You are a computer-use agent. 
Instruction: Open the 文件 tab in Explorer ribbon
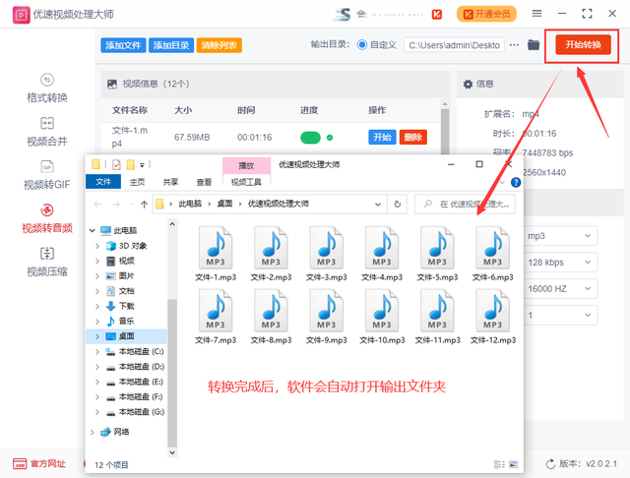pos(103,182)
